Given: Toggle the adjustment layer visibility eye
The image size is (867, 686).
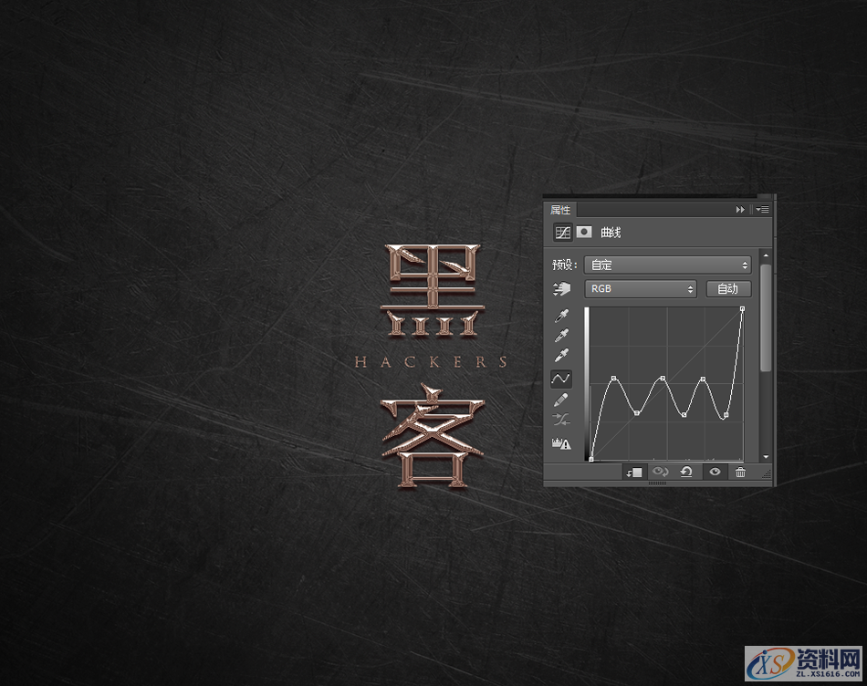Looking at the screenshot, I should (x=715, y=472).
